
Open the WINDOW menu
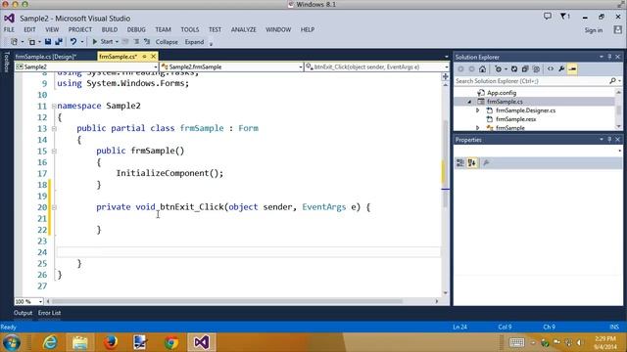(x=278, y=29)
